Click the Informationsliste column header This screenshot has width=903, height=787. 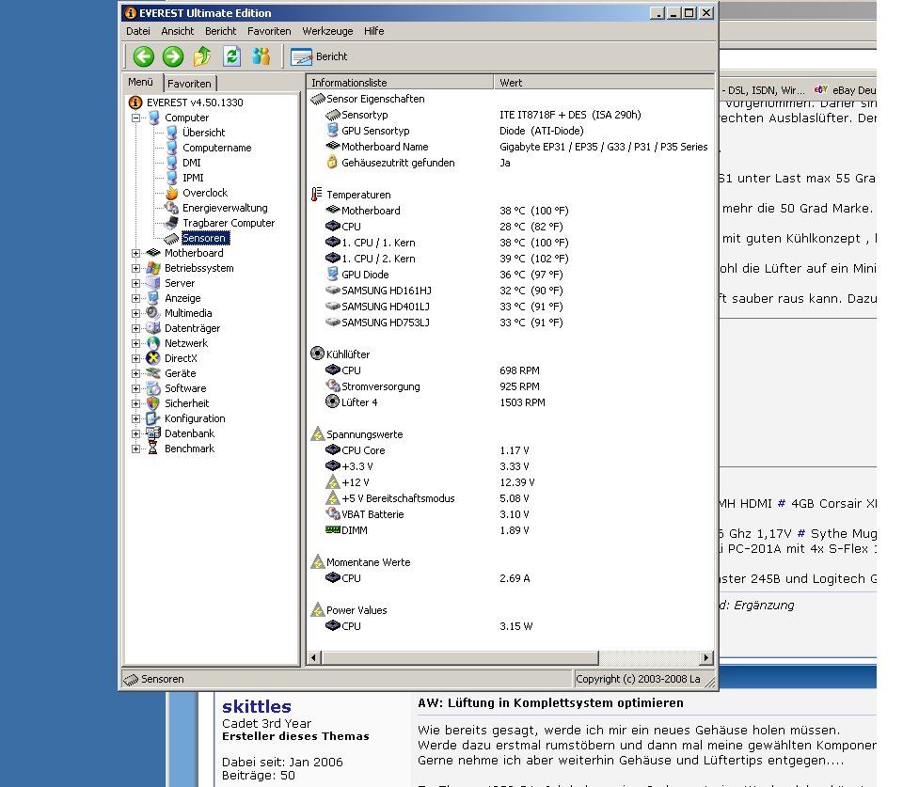[x=401, y=83]
